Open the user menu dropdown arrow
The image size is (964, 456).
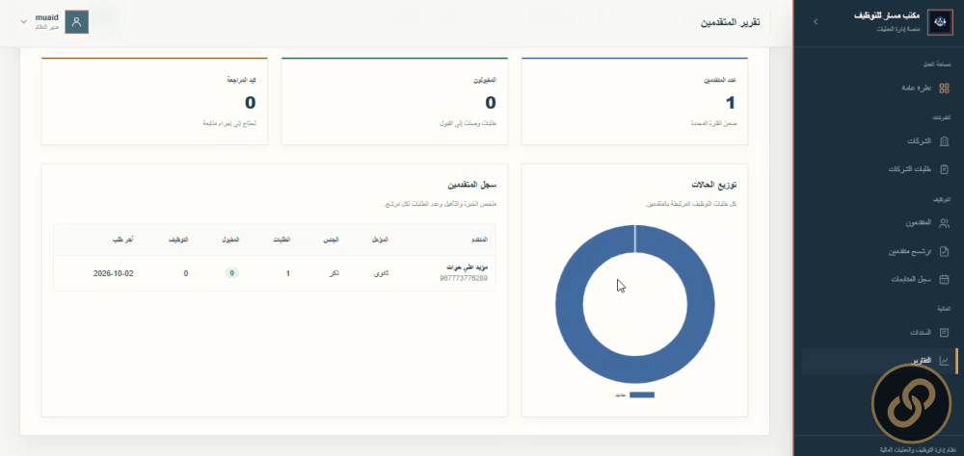pos(24,21)
